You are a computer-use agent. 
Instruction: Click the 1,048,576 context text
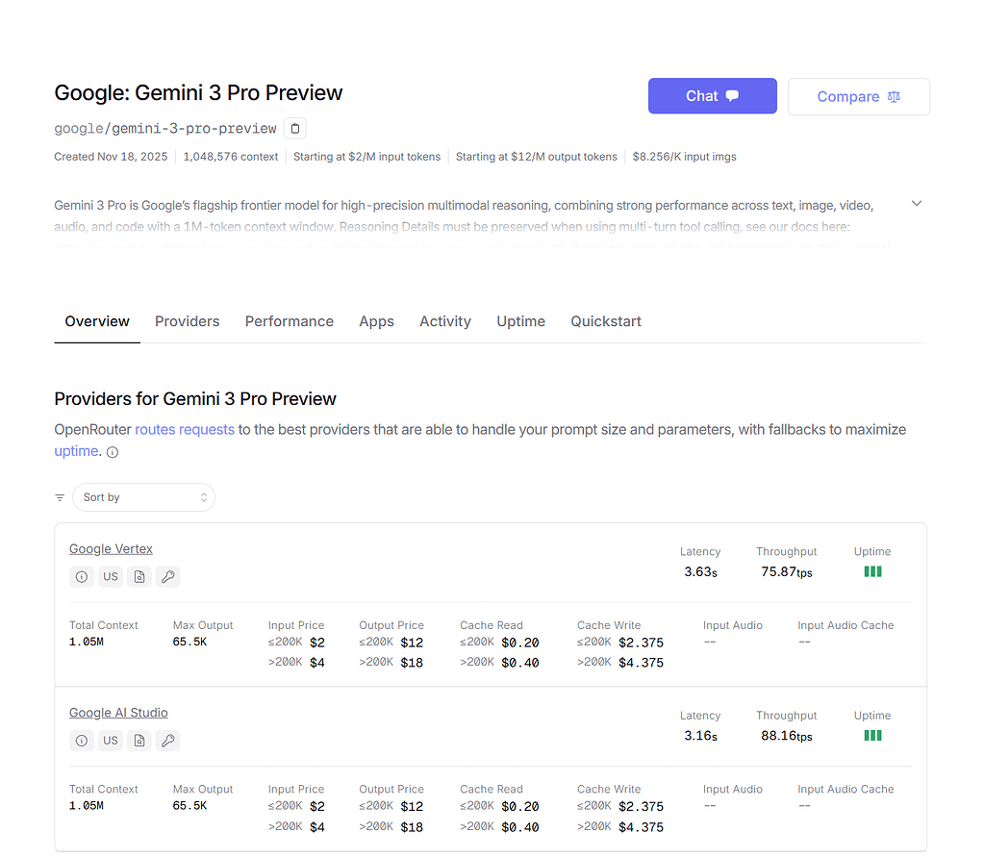click(x=230, y=157)
